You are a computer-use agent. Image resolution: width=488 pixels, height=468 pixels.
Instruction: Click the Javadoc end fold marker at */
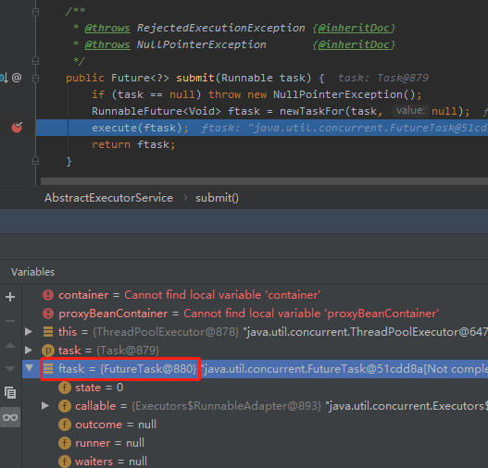[35, 61]
